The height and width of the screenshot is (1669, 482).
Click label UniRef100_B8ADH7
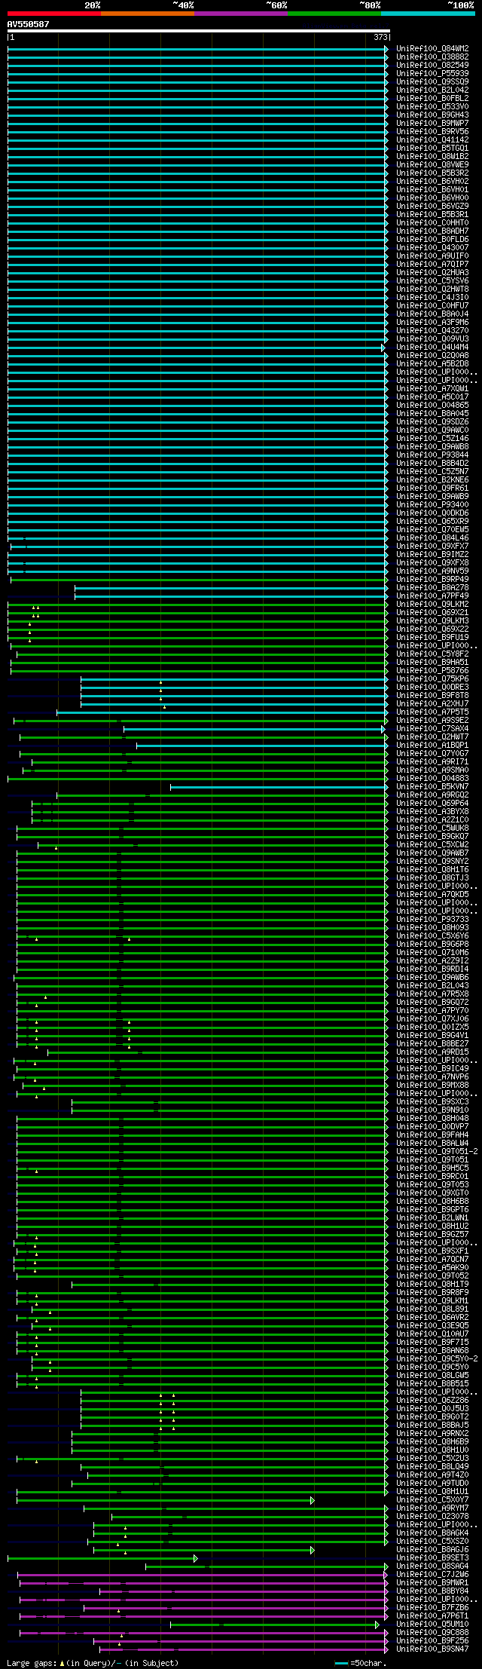432,231
